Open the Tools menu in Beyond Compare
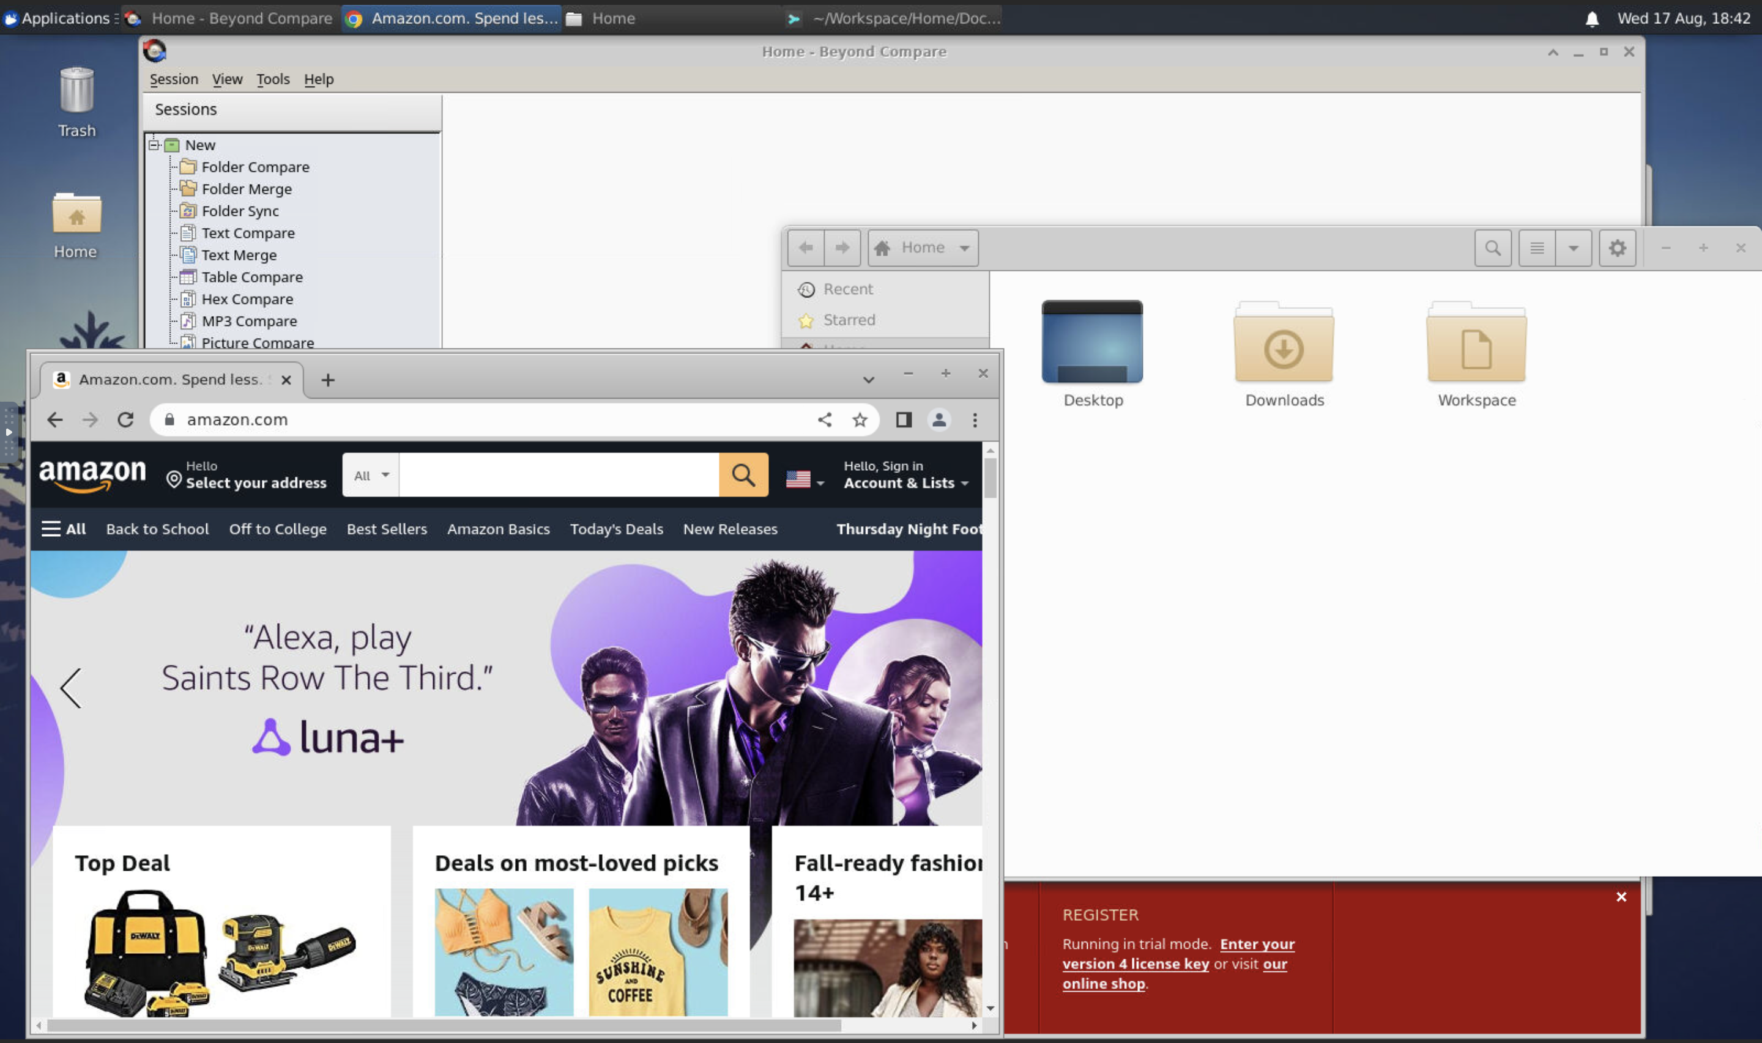The image size is (1762, 1043). pos(273,79)
